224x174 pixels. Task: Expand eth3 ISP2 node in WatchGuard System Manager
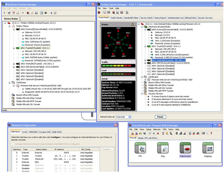point(14,67)
